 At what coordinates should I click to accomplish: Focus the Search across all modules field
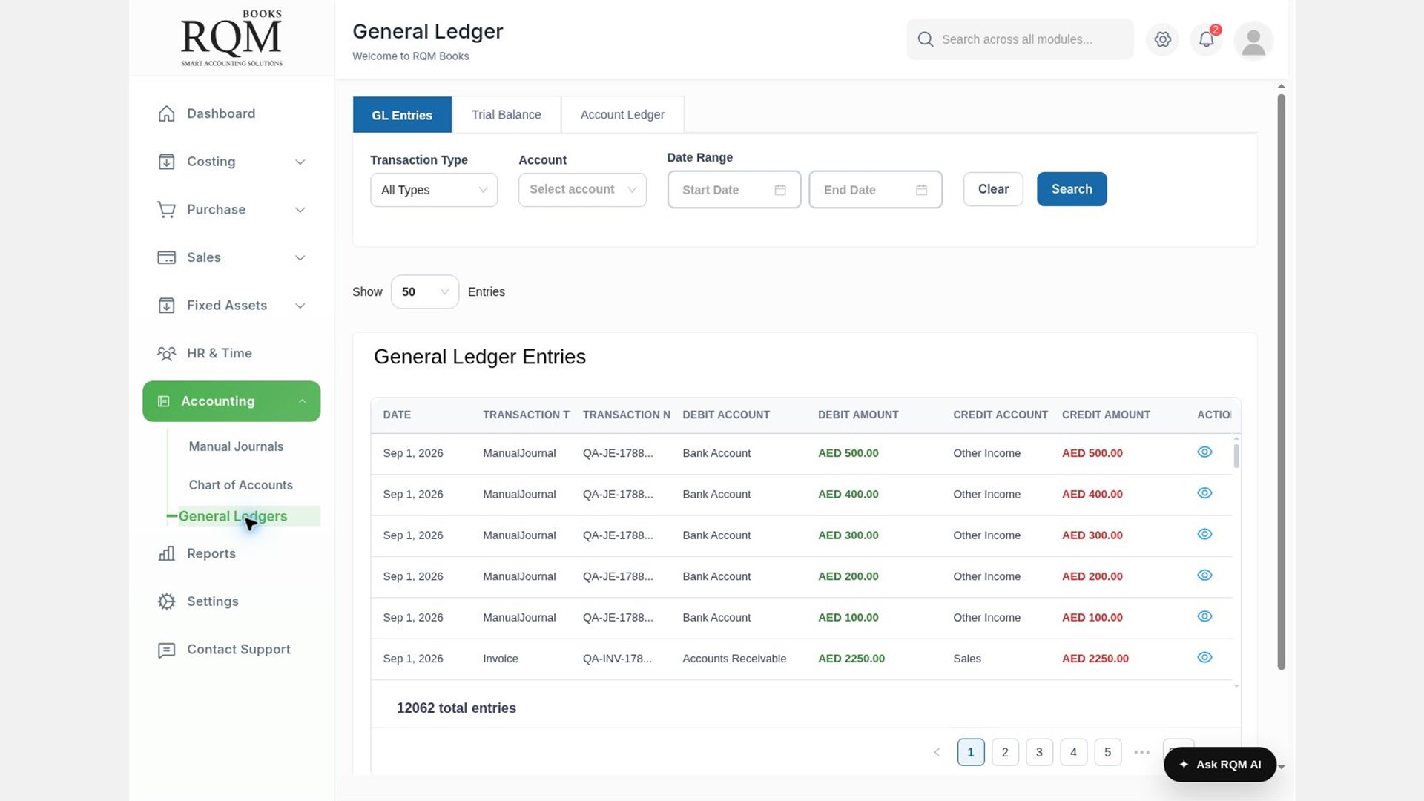click(1020, 39)
